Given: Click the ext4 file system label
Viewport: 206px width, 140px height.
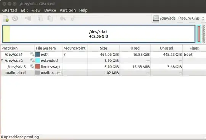Looking at the screenshot, I should [45, 55].
